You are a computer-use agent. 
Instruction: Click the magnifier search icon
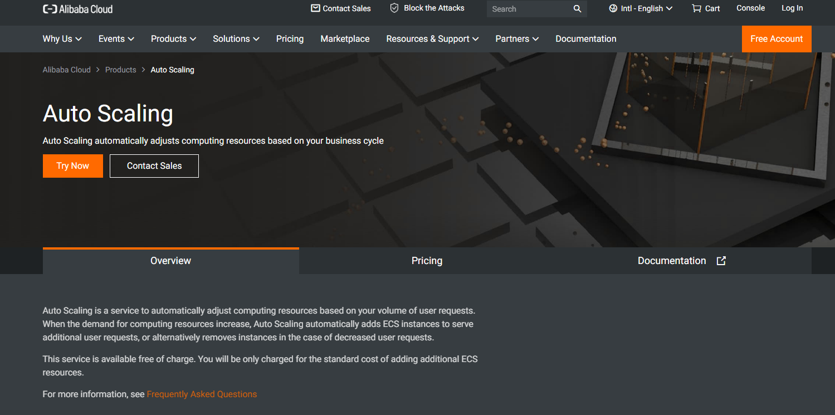[x=577, y=9]
